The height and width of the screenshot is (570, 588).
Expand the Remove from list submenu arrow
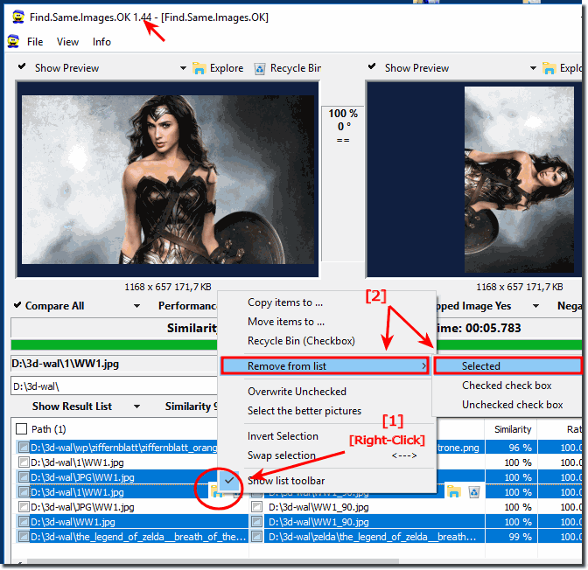[423, 365]
